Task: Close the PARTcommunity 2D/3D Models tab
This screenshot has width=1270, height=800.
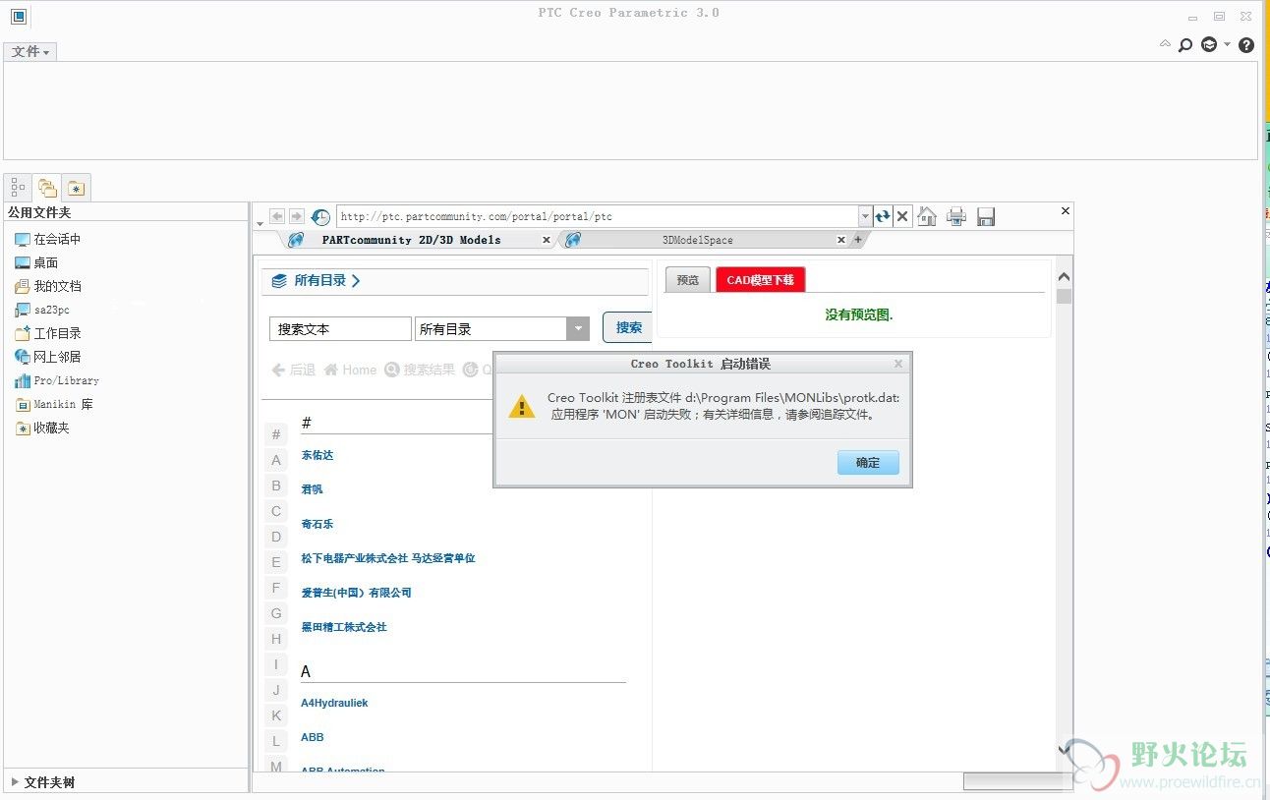Action: [x=547, y=240]
